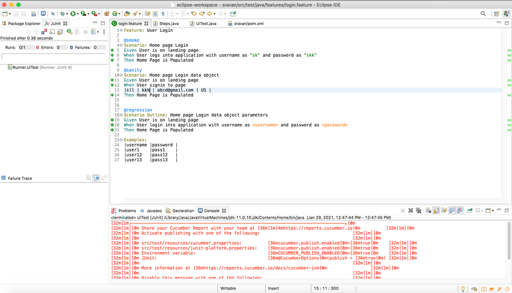Screen dimensions: 512x293
Task: Click Show Whitespace Characters pilcrow icon
Action: (163, 14)
